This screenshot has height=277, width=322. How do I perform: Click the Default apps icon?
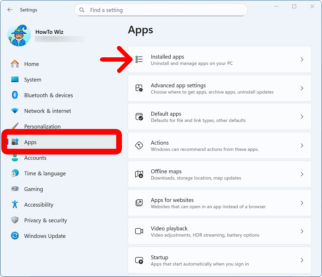pyautogui.click(x=139, y=116)
